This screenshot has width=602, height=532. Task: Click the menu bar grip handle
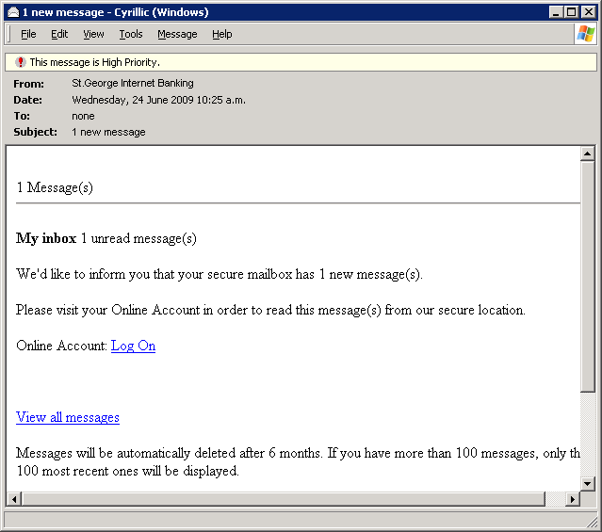tap(8, 34)
